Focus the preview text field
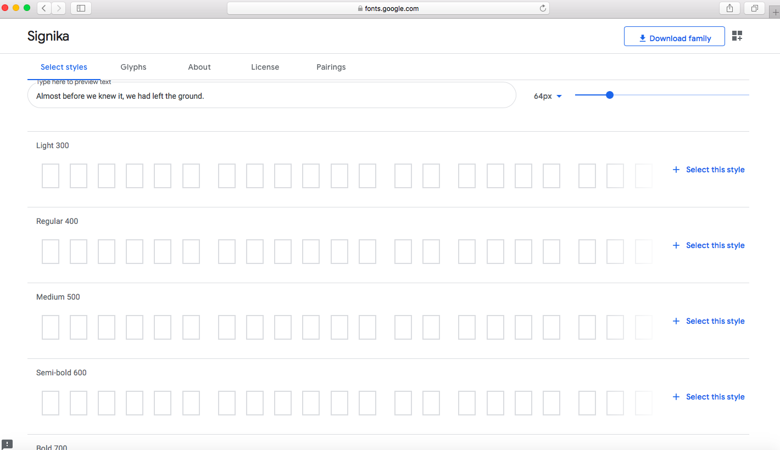 pos(272,95)
